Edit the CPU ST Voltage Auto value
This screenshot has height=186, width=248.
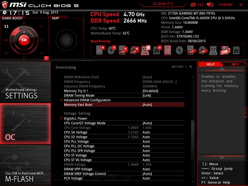point(146,155)
